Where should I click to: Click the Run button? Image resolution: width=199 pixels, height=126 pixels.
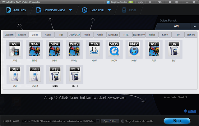(177, 121)
